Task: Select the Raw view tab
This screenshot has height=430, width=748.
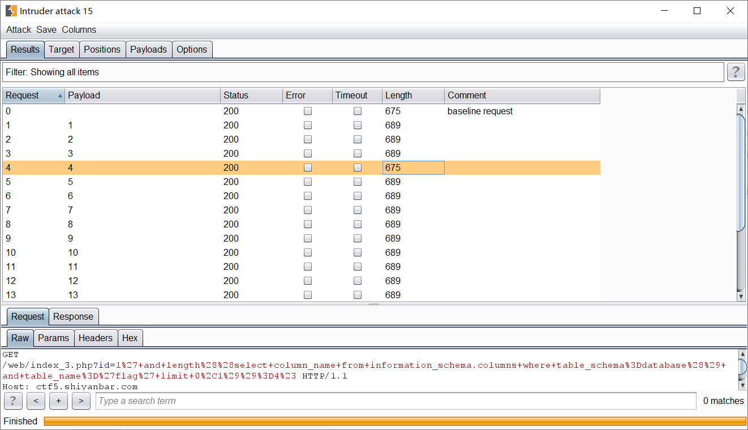Action: [x=20, y=338]
